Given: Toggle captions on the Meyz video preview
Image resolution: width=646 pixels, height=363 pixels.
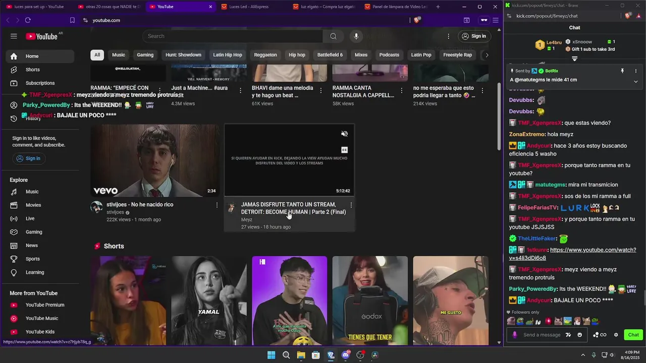Looking at the screenshot, I should point(344,150).
